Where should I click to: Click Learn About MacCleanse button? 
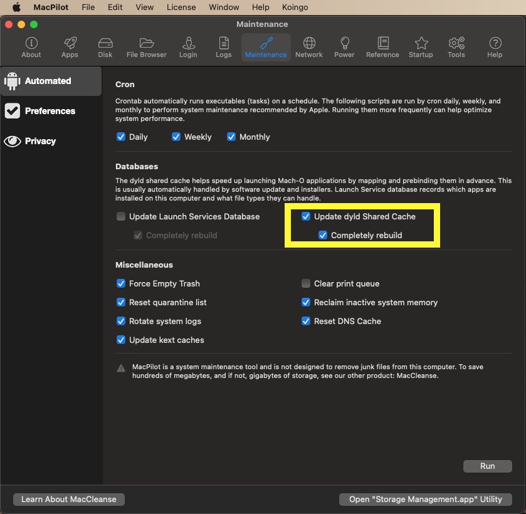(x=69, y=499)
